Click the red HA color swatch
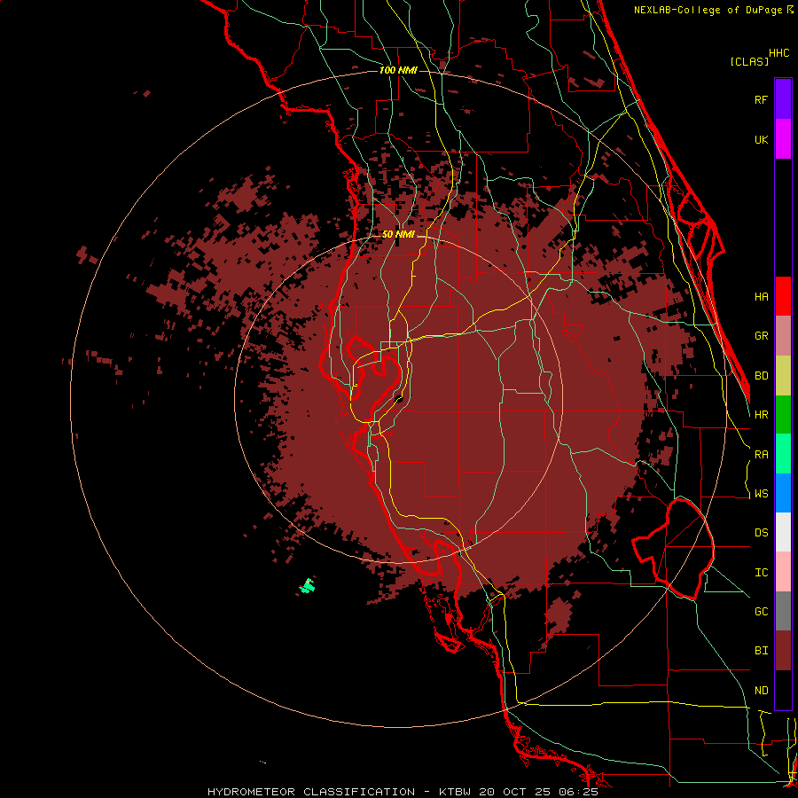The image size is (798, 798). [783, 296]
